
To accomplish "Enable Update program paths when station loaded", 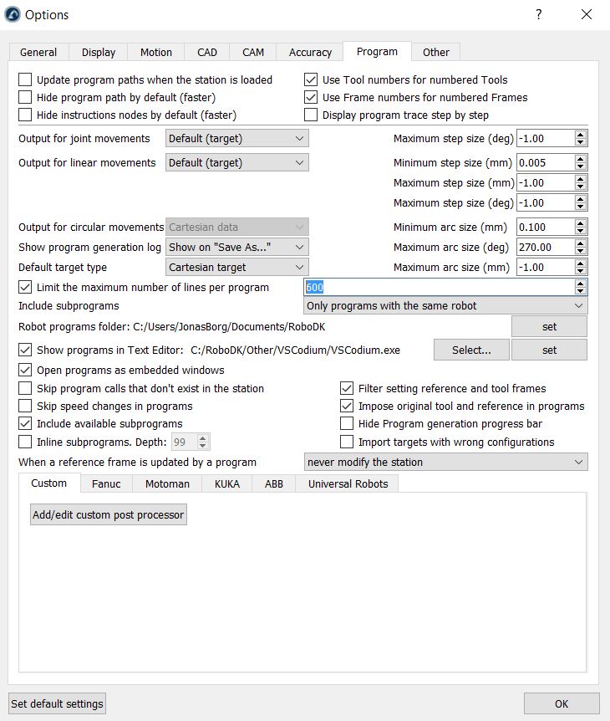I will click(x=25, y=80).
